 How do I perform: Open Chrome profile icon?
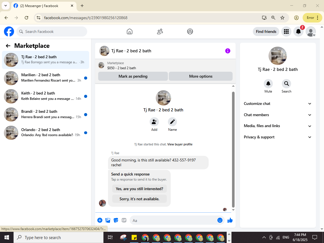(296, 18)
